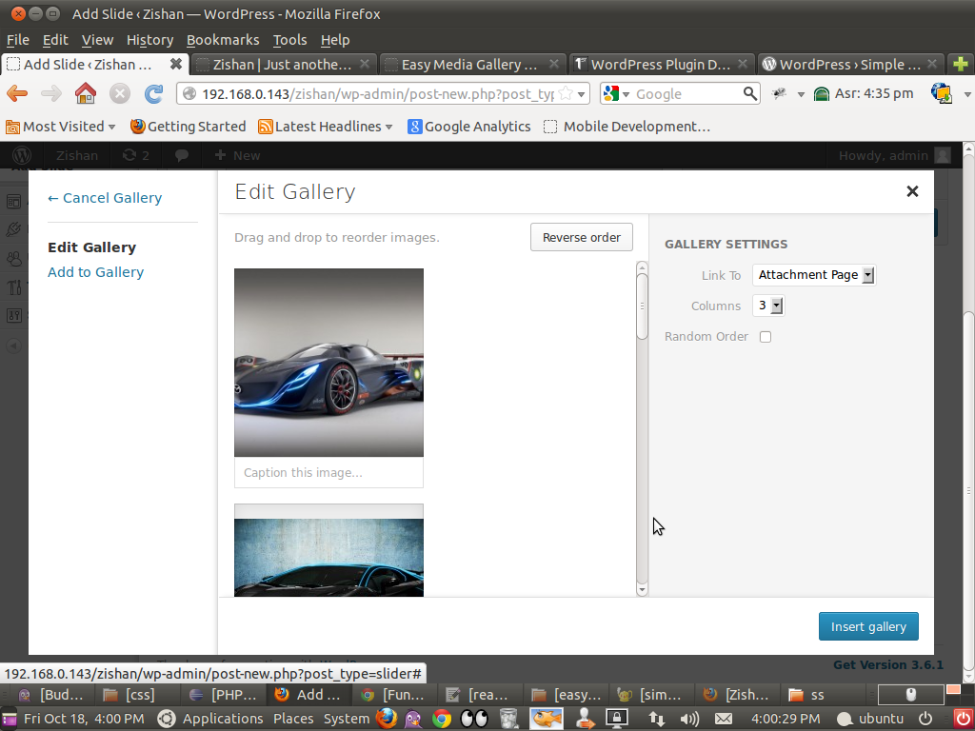Click the Cancel Gallery link
The height and width of the screenshot is (731, 975).
(105, 198)
